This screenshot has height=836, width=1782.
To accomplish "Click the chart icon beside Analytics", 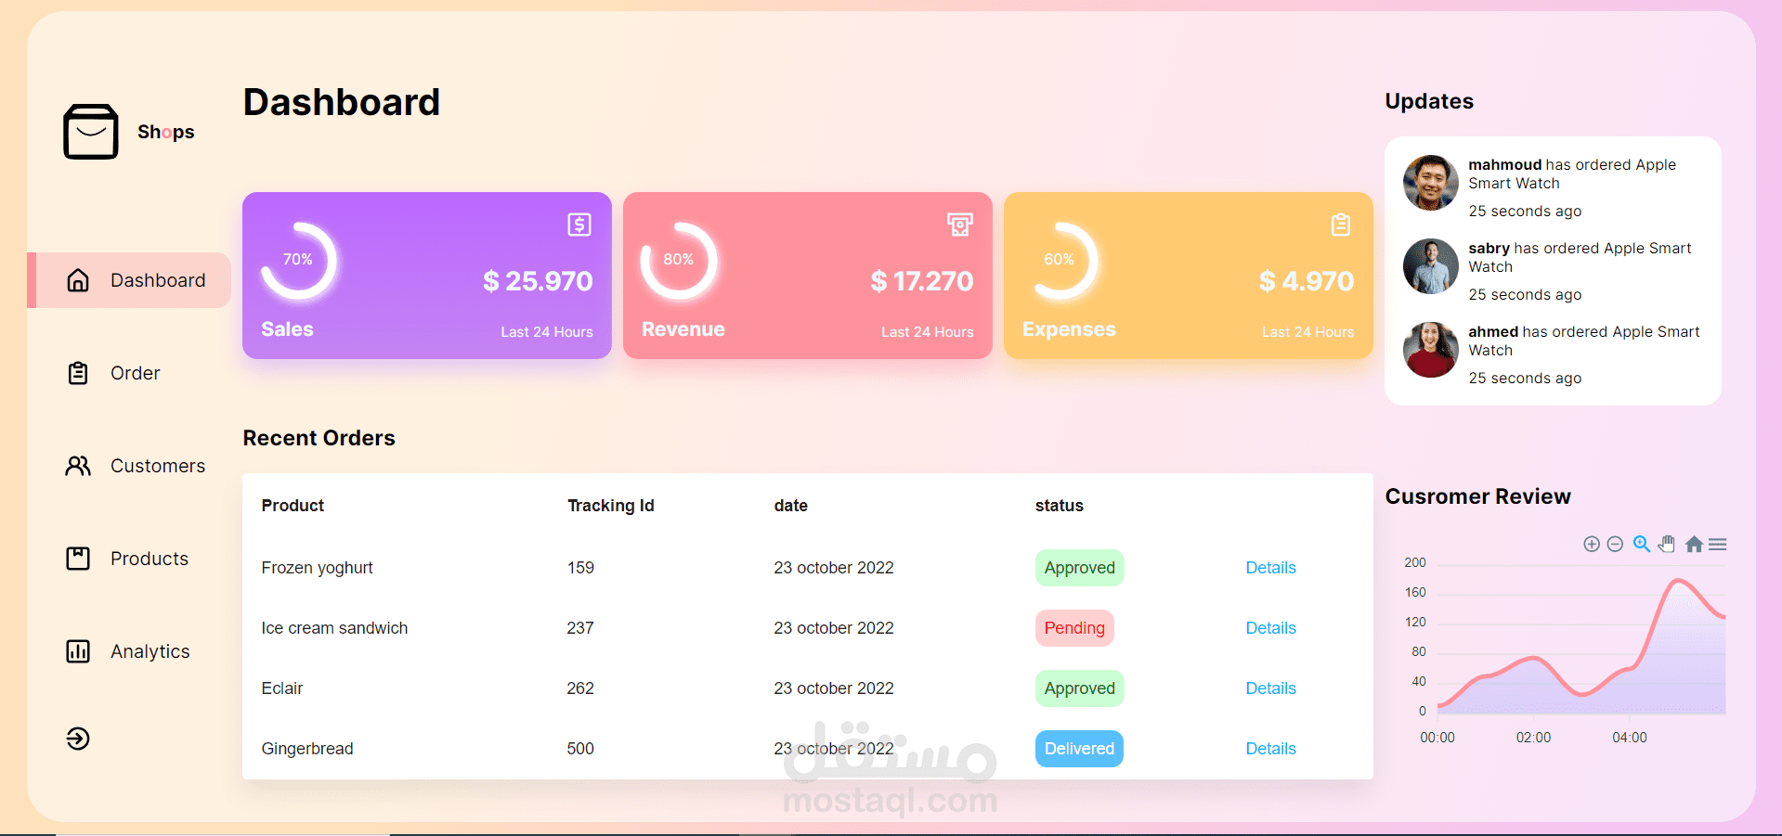I will [x=78, y=651].
